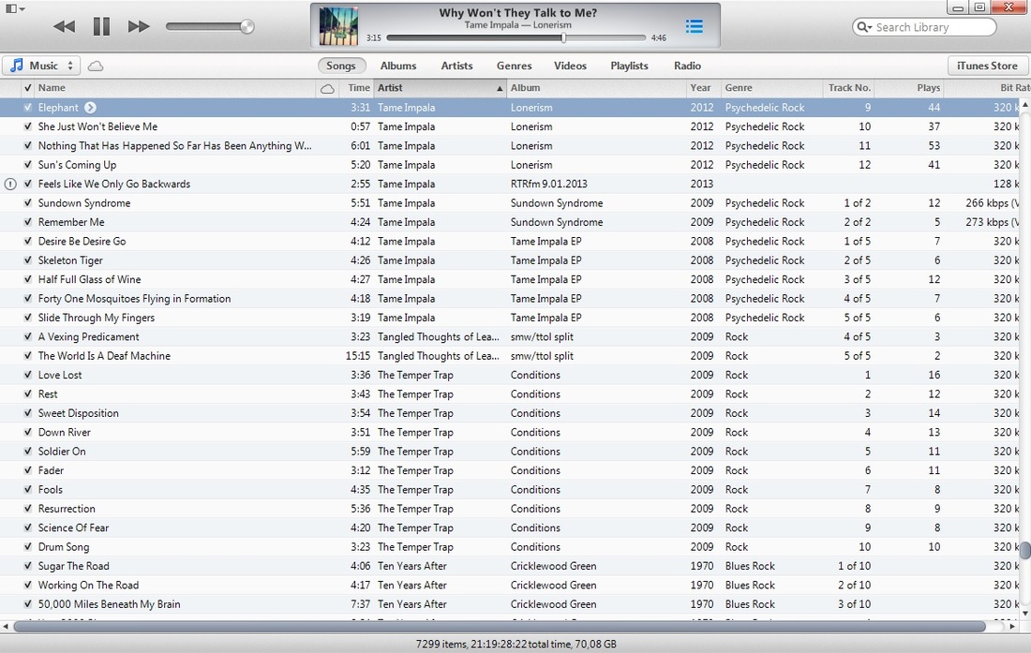Switch to the Albums tab

coord(397,66)
